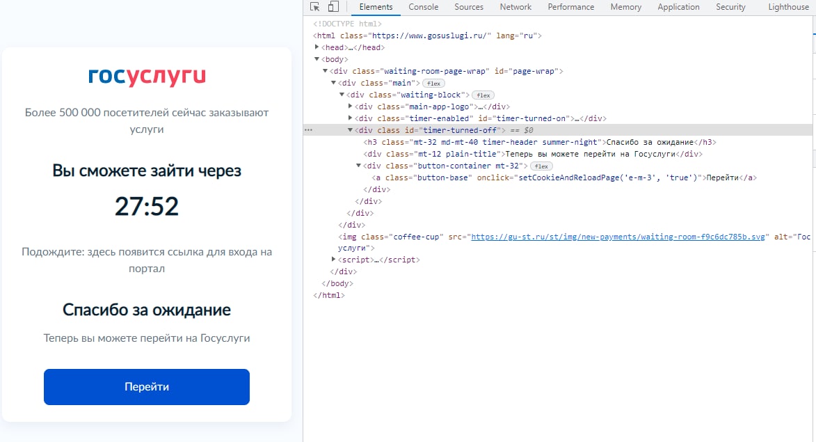
Task: Click the heading Вы сможете зайти через
Action: point(147,171)
